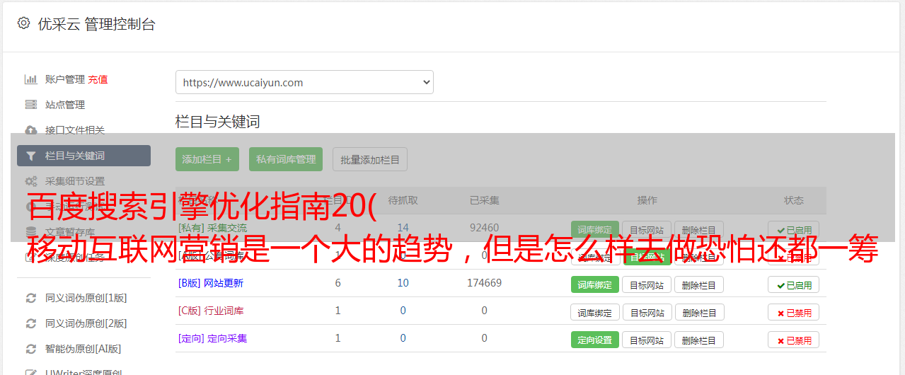Click 目标网站 for the 定向采集 row
This screenshot has width=905, height=375.
(647, 340)
